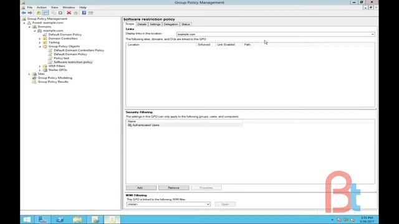Click the Path column header
The image size is (399, 224).
tap(277, 45)
